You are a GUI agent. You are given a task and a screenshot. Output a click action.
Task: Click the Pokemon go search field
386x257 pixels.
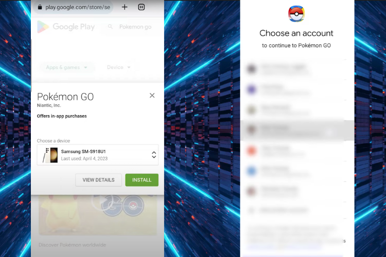[133, 27]
